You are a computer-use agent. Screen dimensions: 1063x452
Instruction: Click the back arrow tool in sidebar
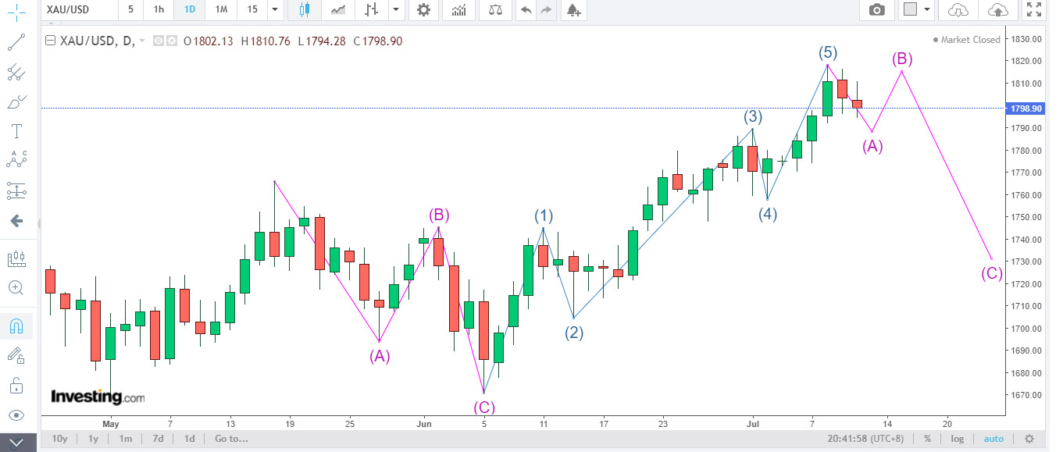point(17,221)
